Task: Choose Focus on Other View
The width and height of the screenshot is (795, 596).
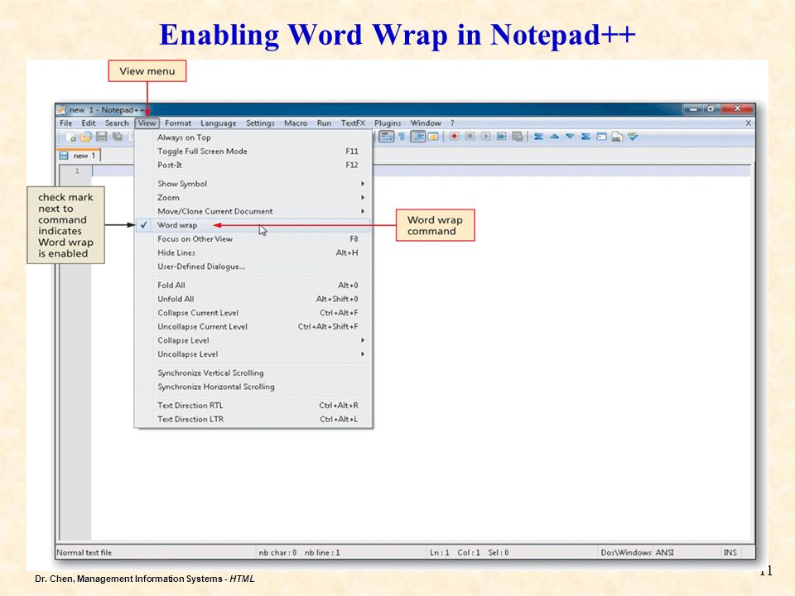Action: pos(253,238)
